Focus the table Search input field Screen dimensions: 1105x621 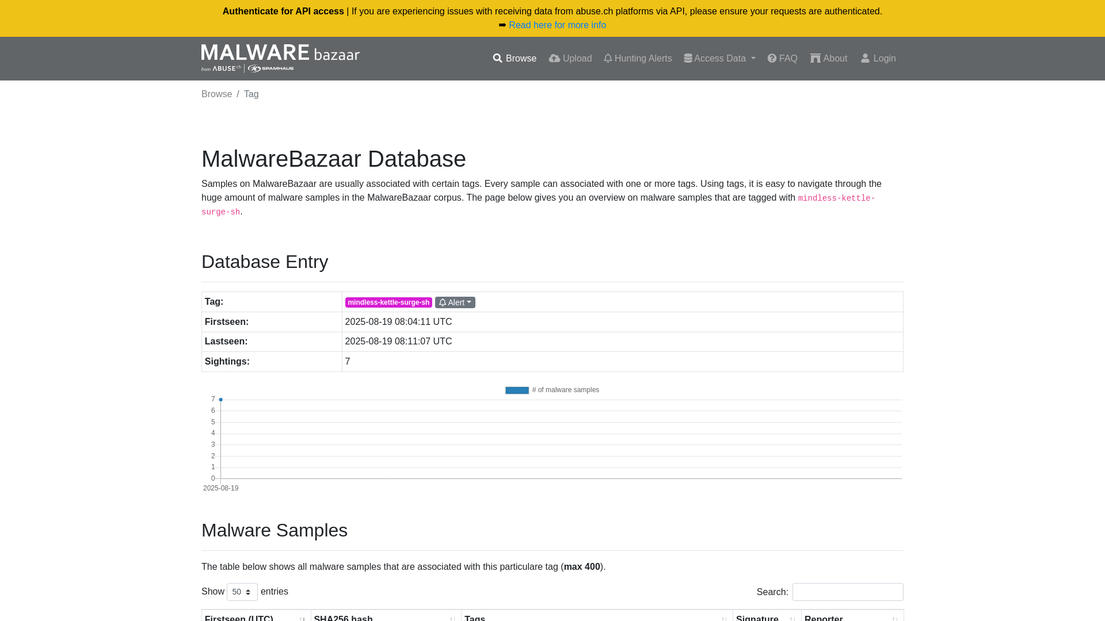coord(848,592)
